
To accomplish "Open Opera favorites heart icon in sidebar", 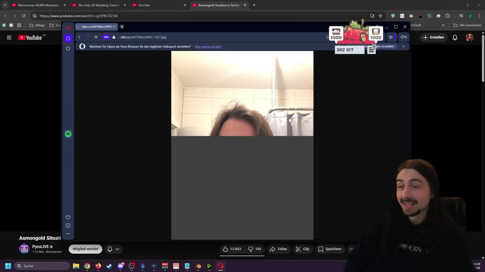I will click(x=68, y=218).
